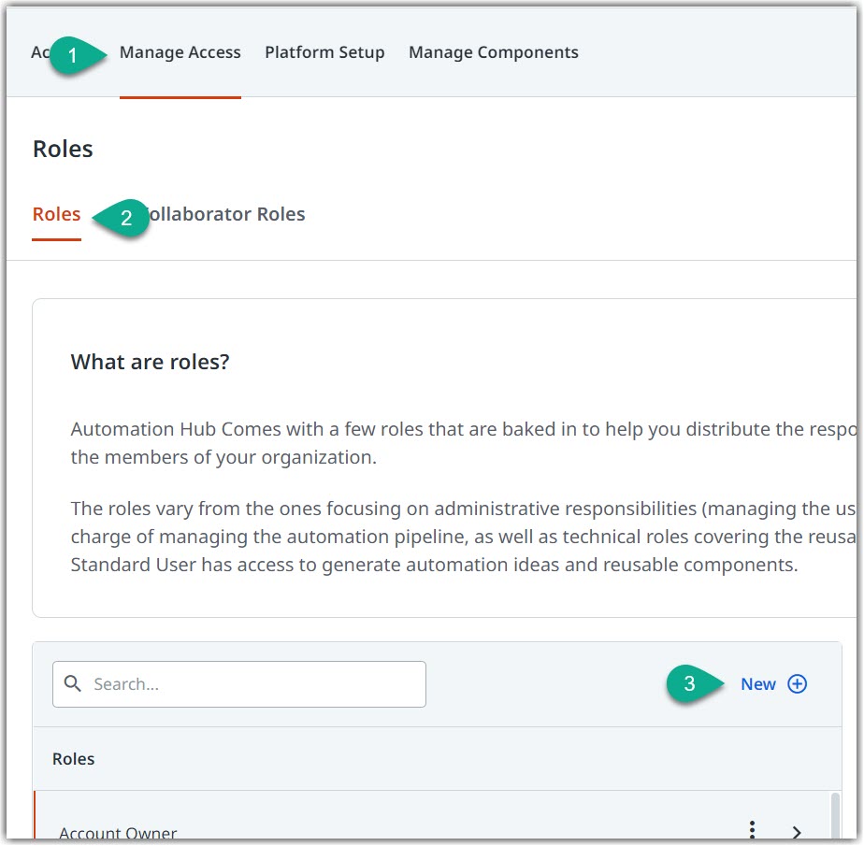Open Manage Components tab

tap(493, 52)
